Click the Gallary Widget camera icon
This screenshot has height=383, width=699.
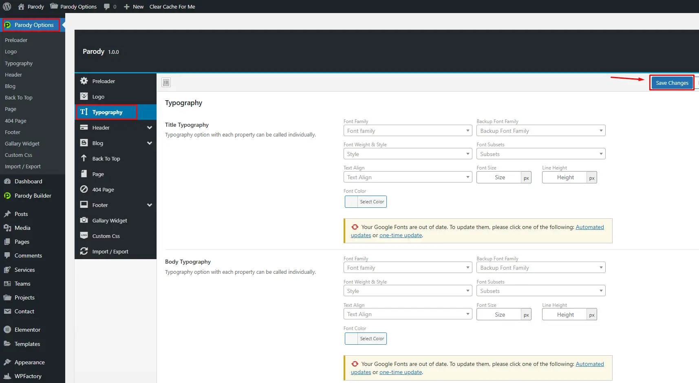point(84,220)
